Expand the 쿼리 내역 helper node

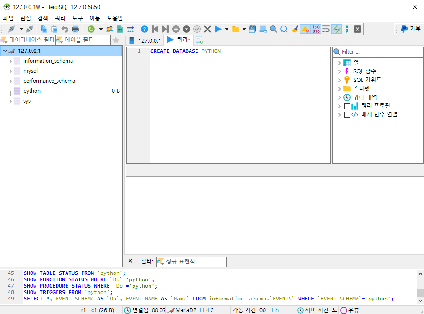pos(339,97)
